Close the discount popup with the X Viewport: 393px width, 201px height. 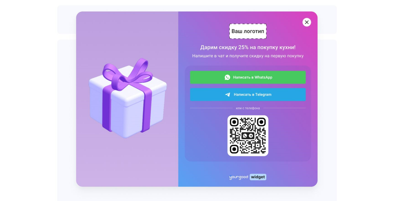click(x=307, y=22)
